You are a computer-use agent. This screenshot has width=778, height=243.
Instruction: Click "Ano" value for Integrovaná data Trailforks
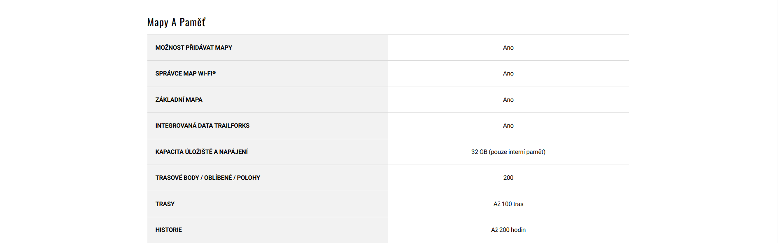coord(508,126)
